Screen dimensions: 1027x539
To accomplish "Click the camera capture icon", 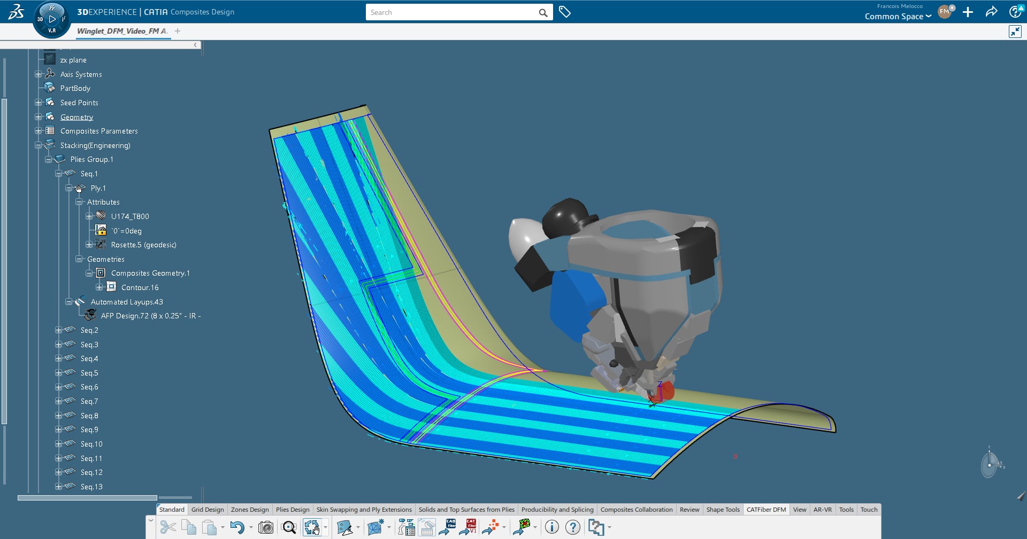I will pyautogui.click(x=265, y=528).
